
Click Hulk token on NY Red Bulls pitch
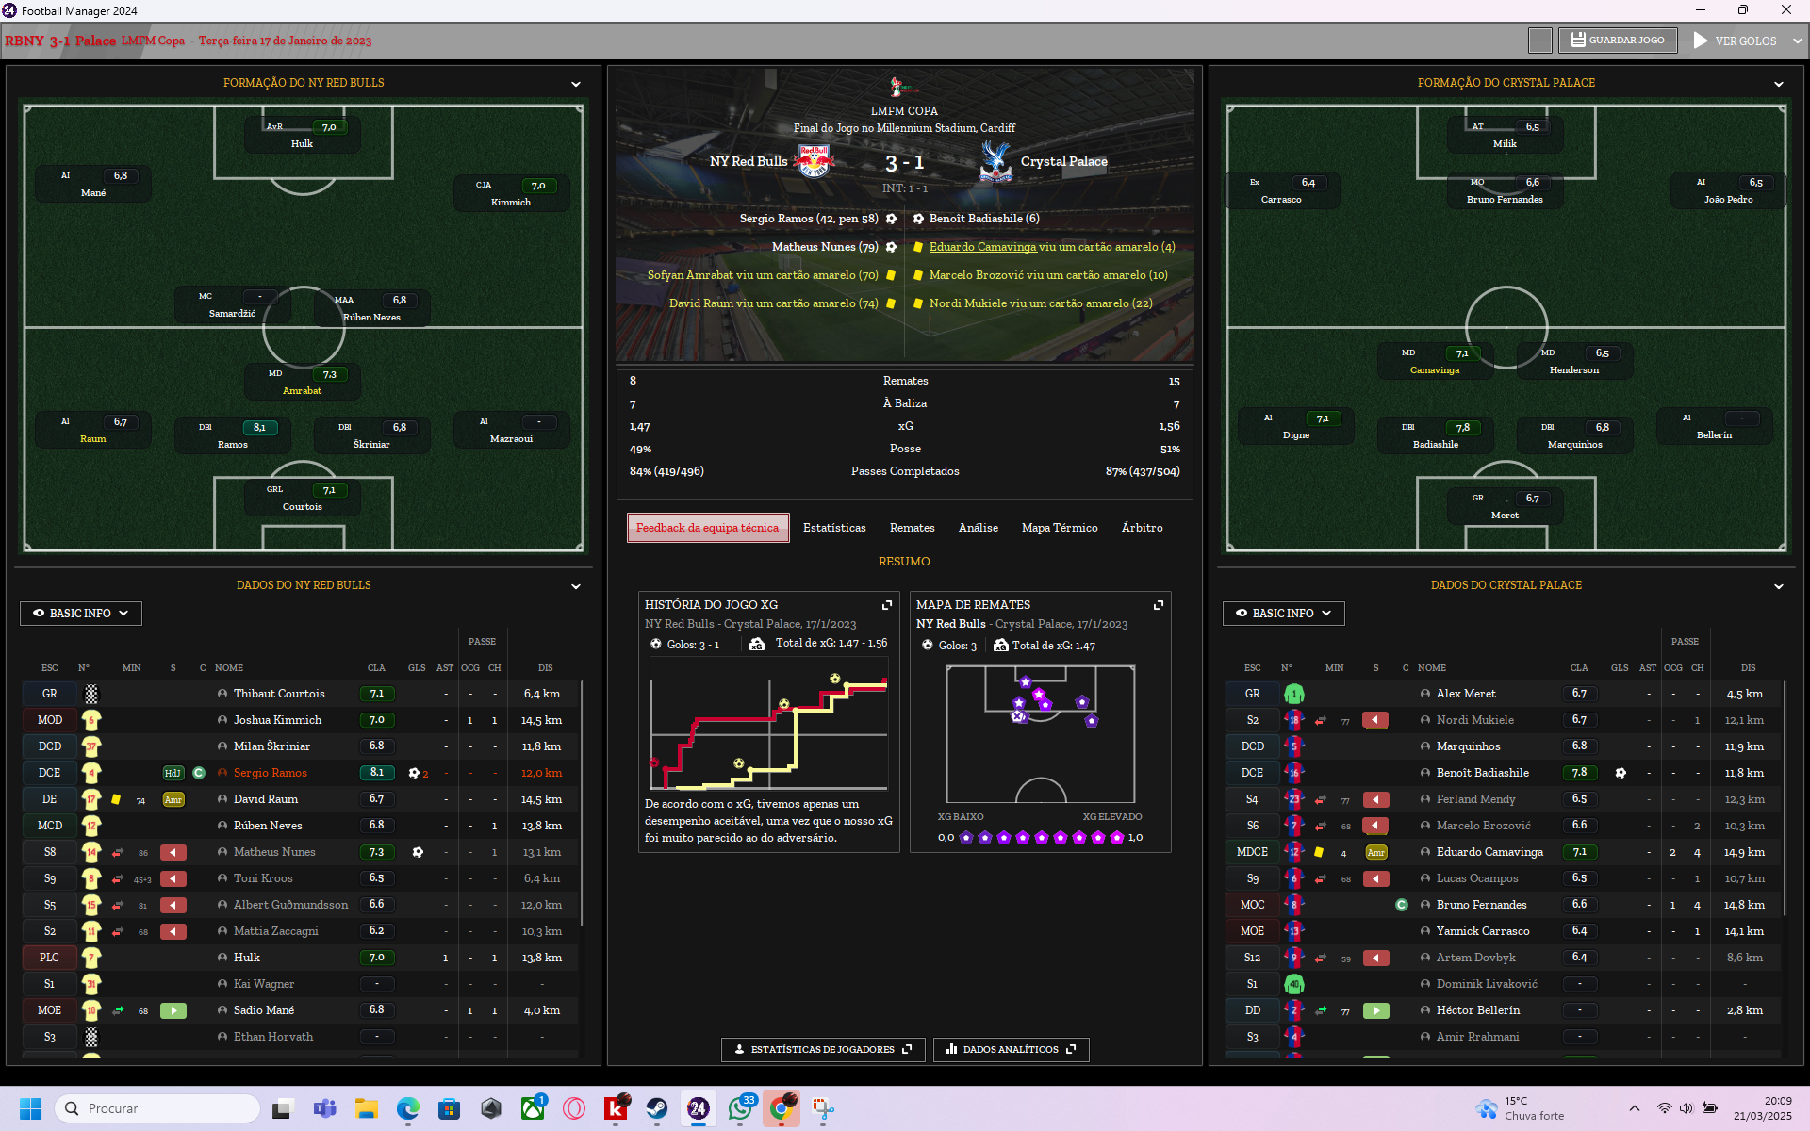click(x=303, y=135)
